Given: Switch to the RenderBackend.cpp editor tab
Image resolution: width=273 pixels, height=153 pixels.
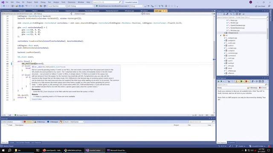Looking at the screenshot, I should (92, 11).
